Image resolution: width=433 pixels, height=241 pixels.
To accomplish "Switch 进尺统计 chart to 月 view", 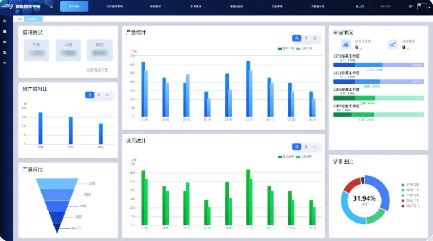I will pyautogui.click(x=306, y=147).
